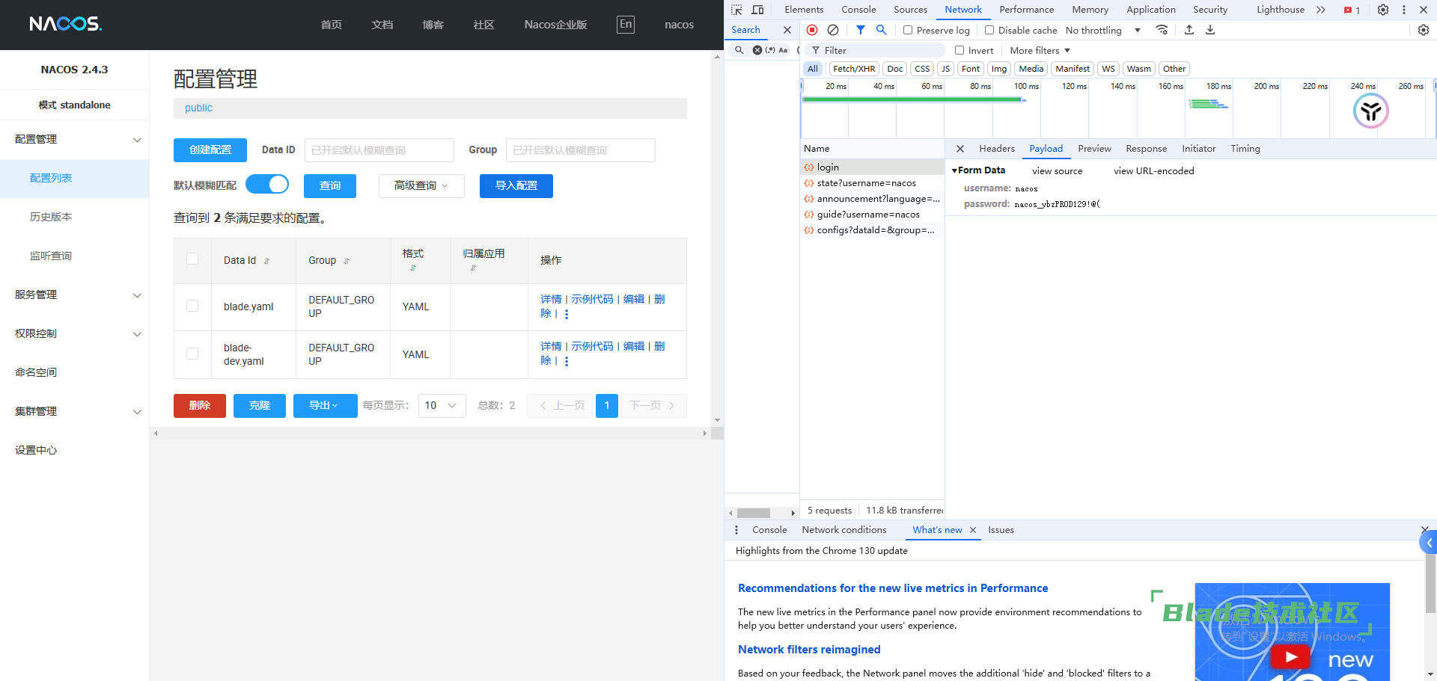Click the 创建配置 button
Viewport: 1437px width, 681px height.
point(210,150)
